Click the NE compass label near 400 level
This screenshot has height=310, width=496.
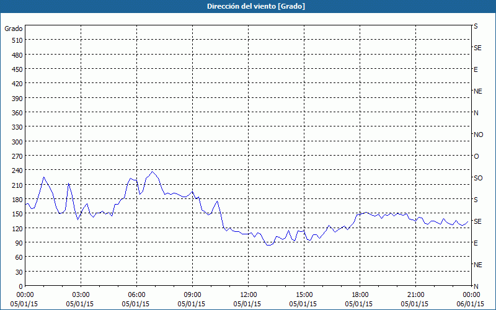pos(477,91)
